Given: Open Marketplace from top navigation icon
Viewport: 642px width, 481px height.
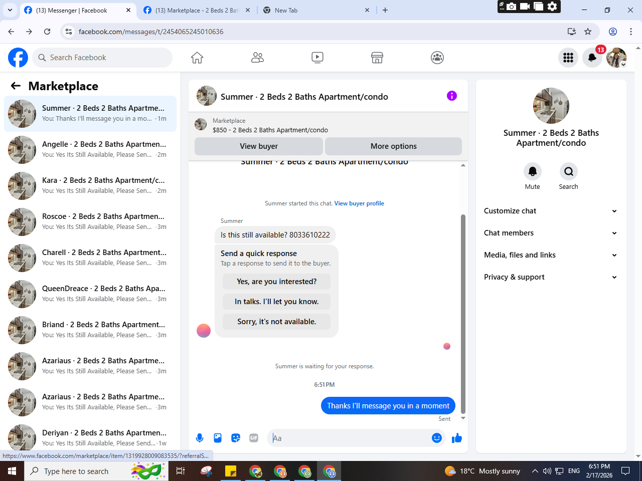Looking at the screenshot, I should [x=377, y=58].
